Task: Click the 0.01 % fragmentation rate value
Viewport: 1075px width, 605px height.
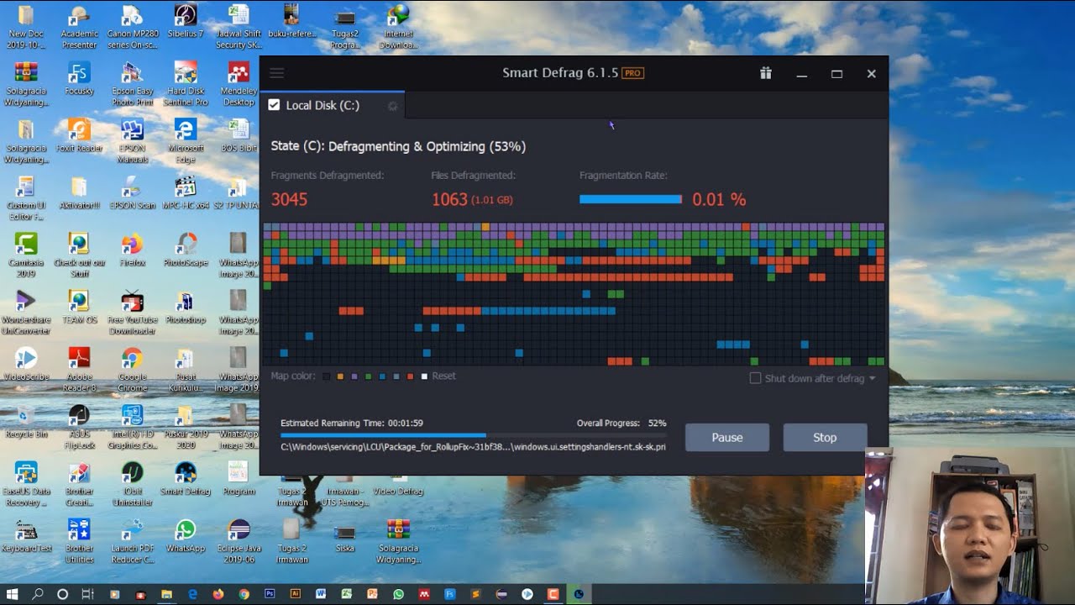Action: tap(719, 199)
